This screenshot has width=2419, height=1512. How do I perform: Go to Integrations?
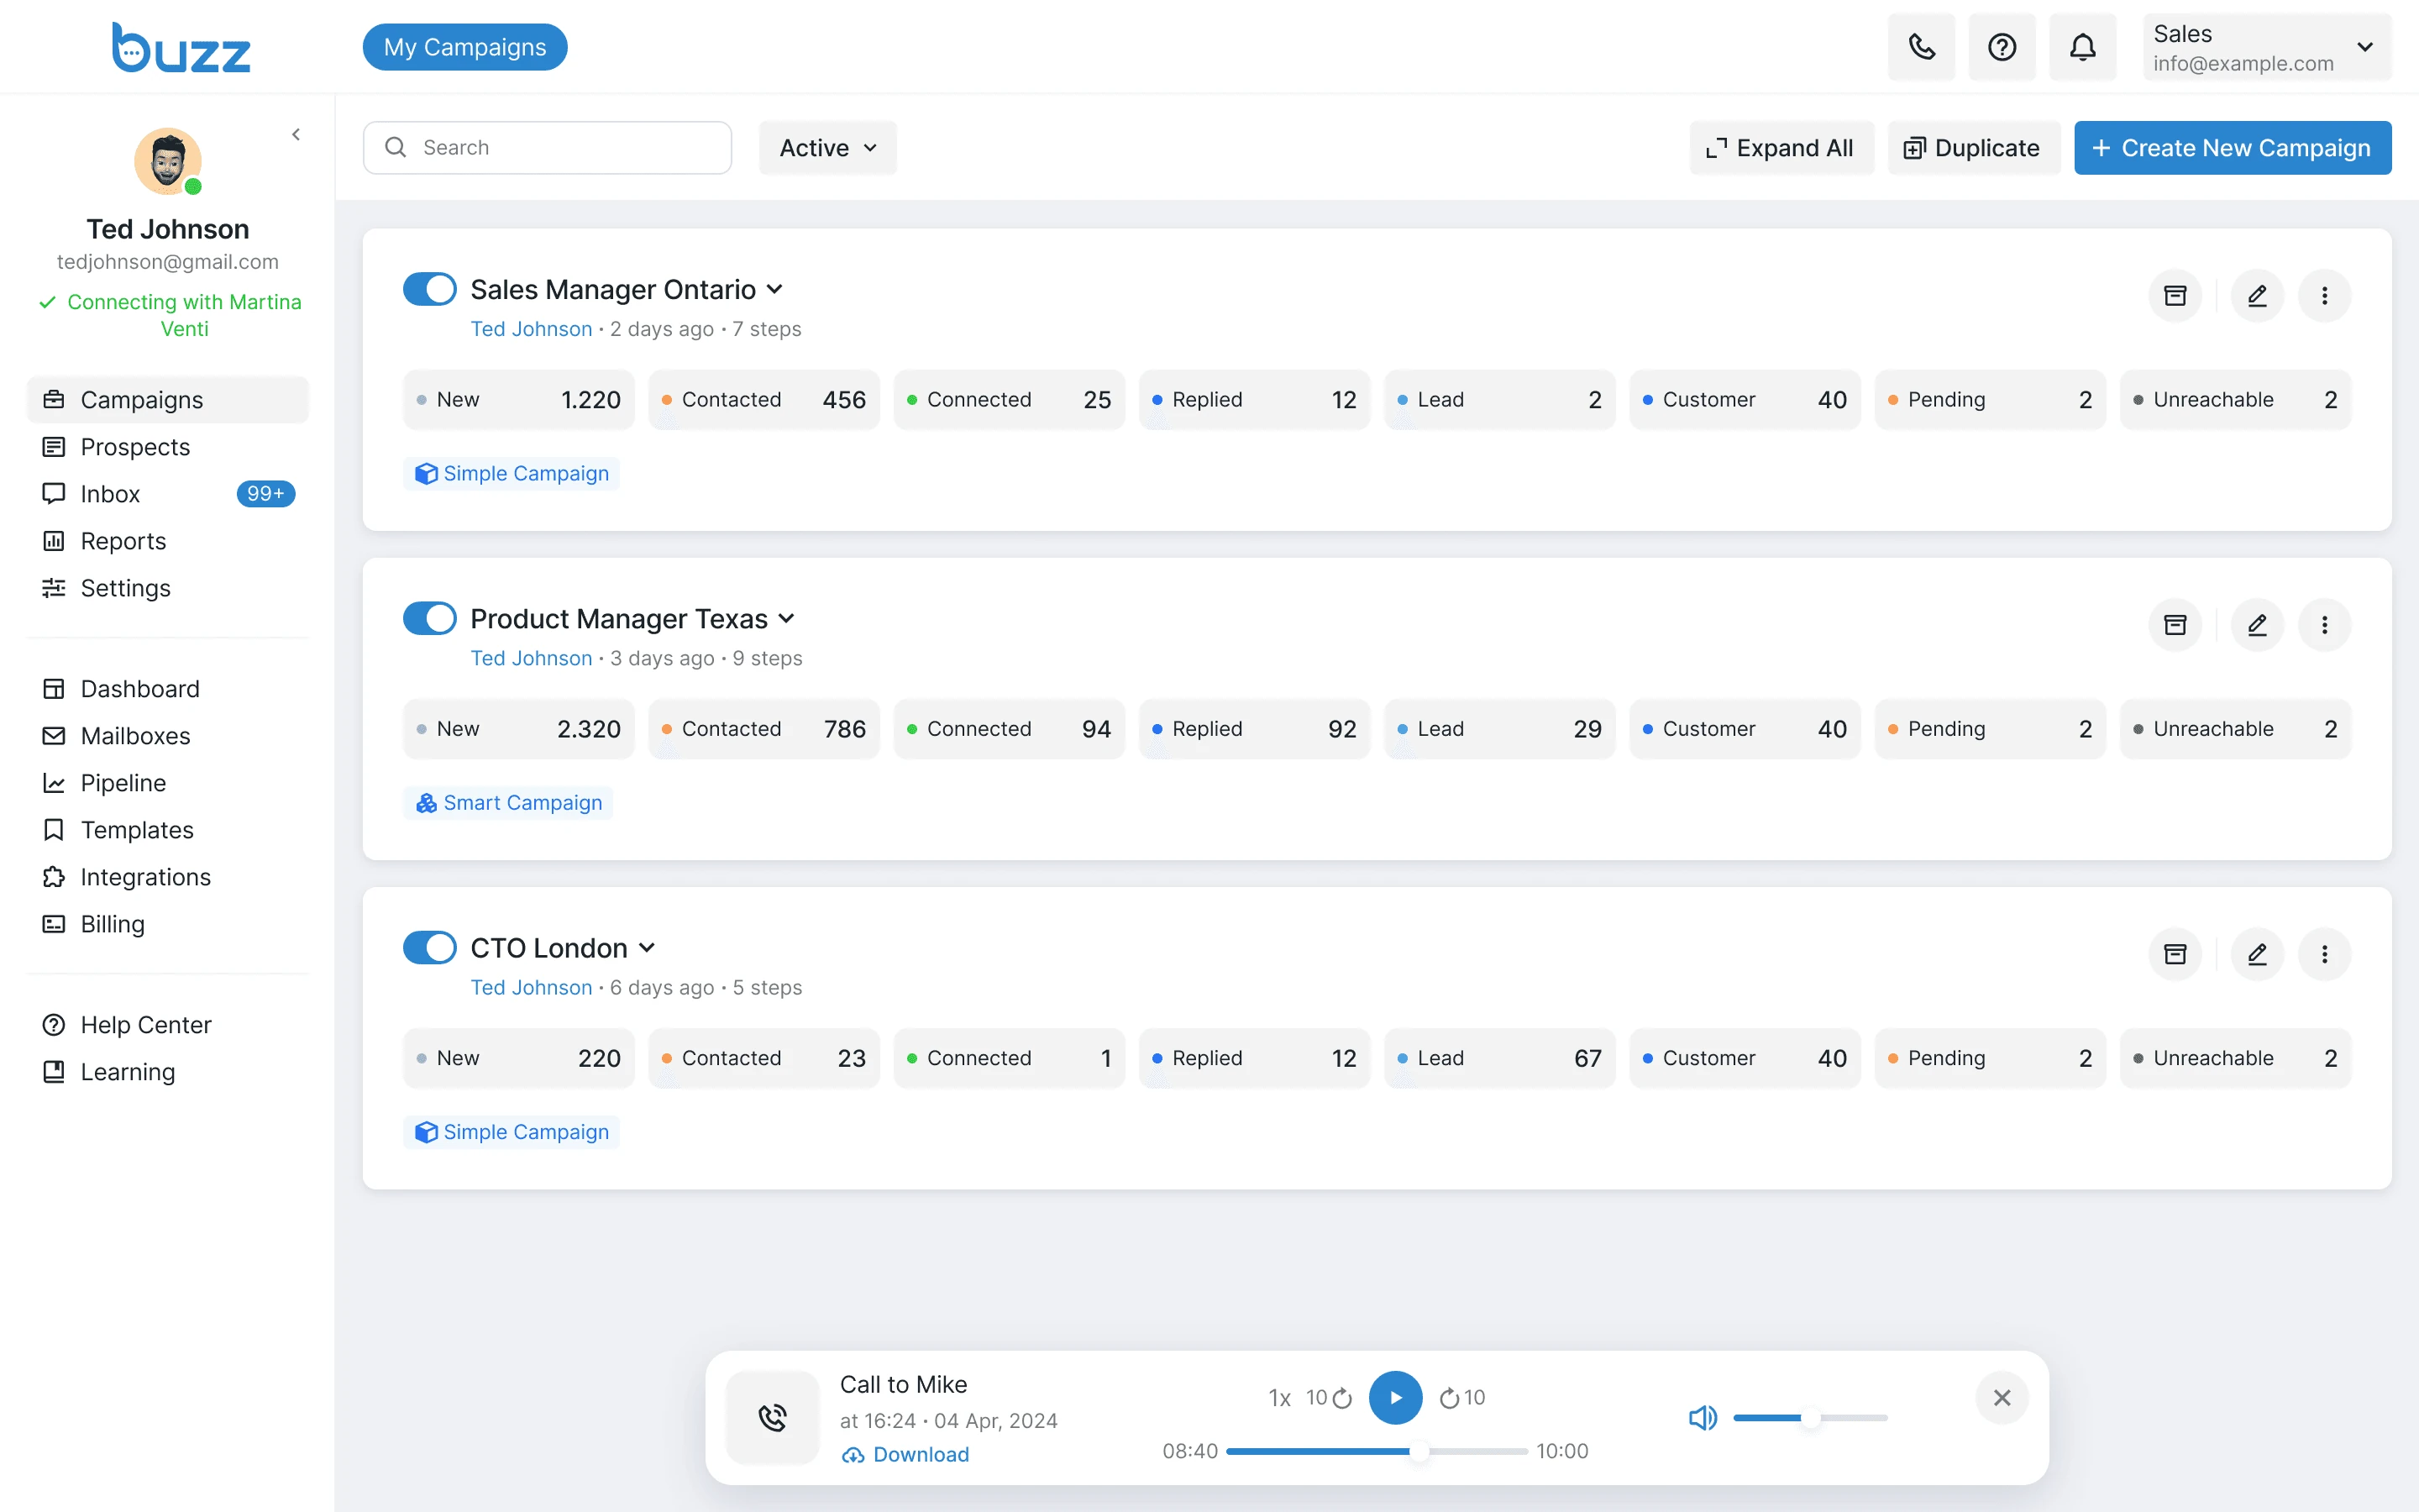tap(168, 876)
